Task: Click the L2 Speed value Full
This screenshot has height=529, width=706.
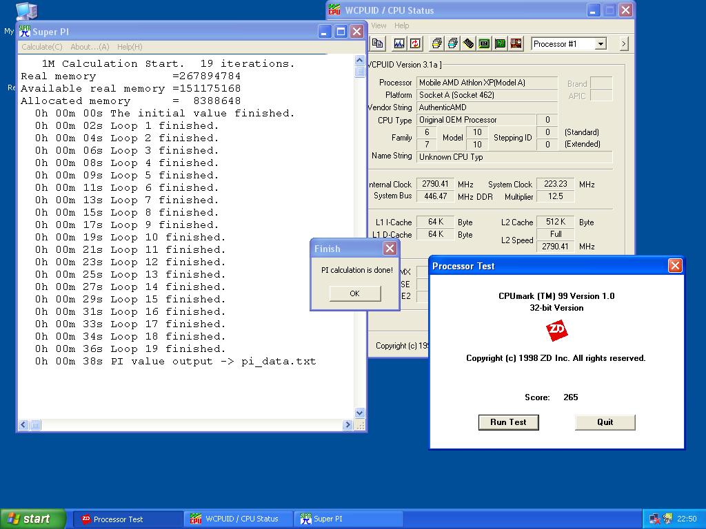Action: (555, 234)
